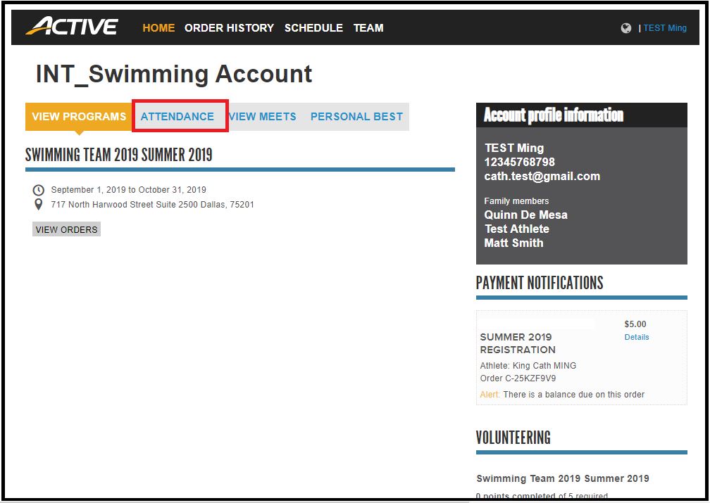Click the Swimming Team 2019 Summer volunteering entry
710x503 pixels.
pyautogui.click(x=563, y=478)
